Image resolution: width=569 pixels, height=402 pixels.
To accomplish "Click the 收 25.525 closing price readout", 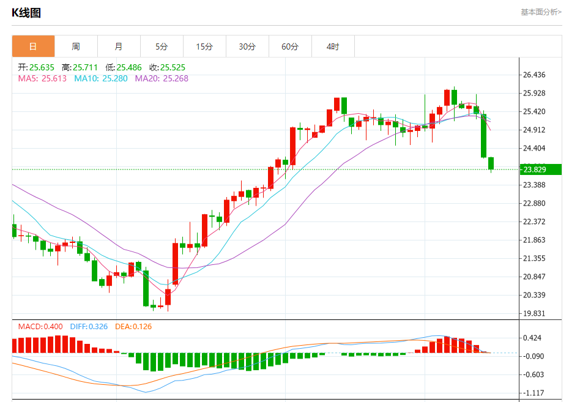I will [x=167, y=67].
